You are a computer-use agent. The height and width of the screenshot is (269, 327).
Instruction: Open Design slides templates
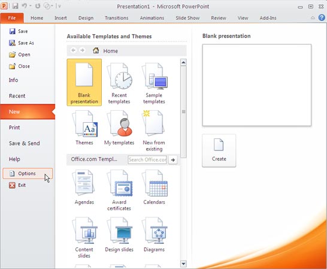tap(119, 235)
